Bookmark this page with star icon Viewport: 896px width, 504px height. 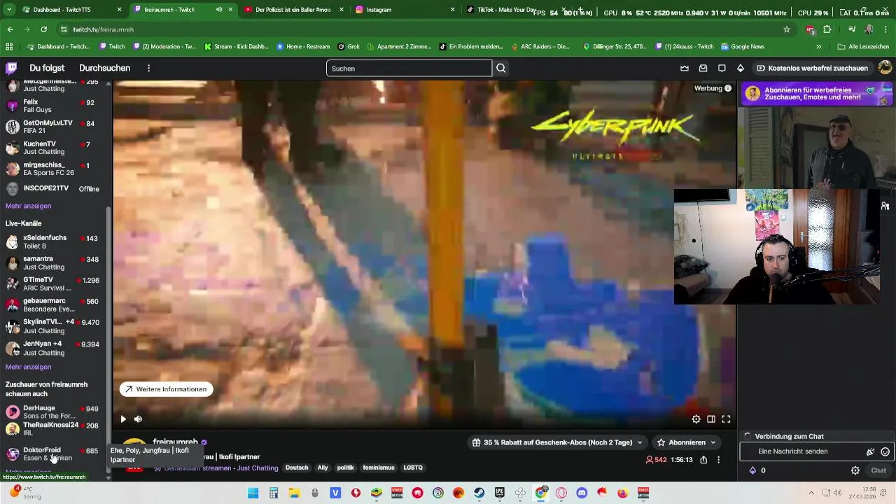(787, 29)
